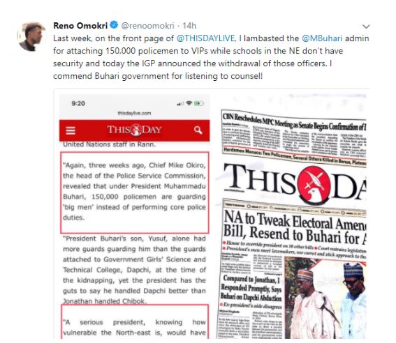Click the thisdaylive.com address bar
The width and height of the screenshot is (396, 343).
coord(134,113)
